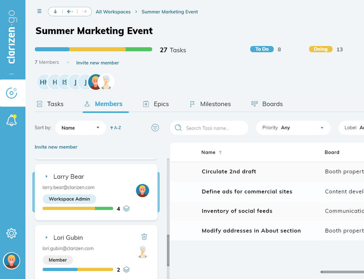Click the Board column header
The width and height of the screenshot is (364, 279).
point(332,152)
